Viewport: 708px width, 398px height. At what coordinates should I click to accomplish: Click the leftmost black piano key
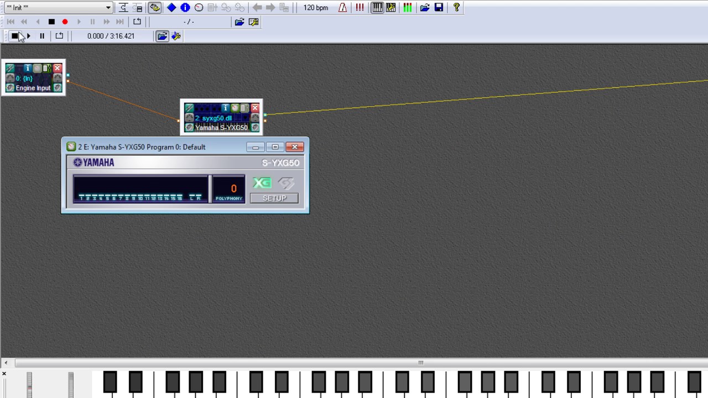click(x=110, y=383)
